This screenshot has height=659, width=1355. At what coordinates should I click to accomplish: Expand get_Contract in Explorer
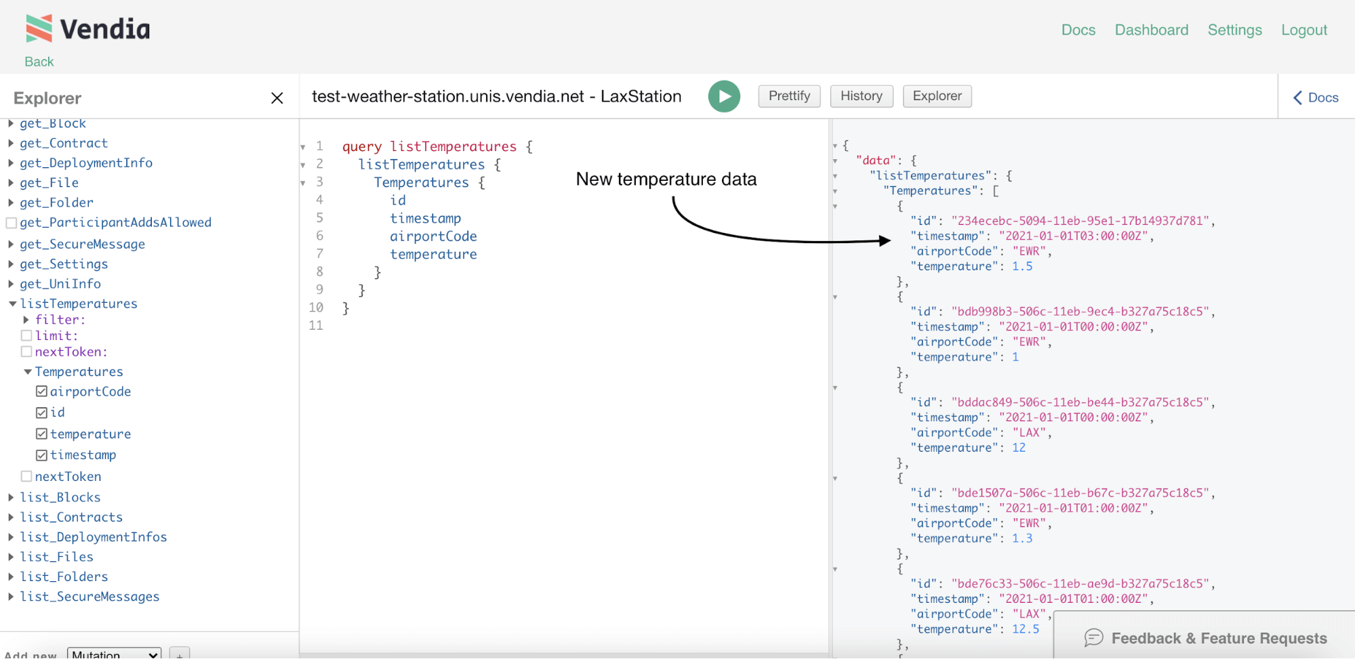[11, 143]
